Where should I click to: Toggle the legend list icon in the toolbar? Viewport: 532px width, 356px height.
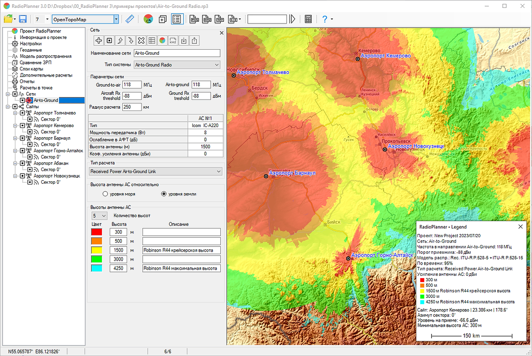tap(176, 19)
